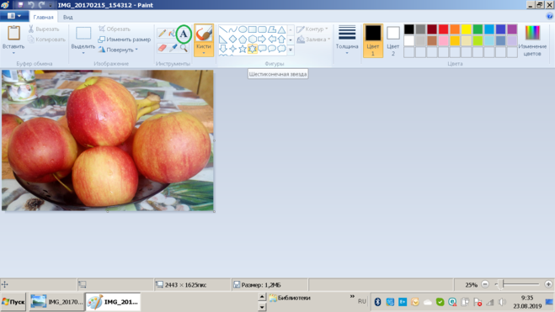Choose the Oval callout shape

(272, 49)
